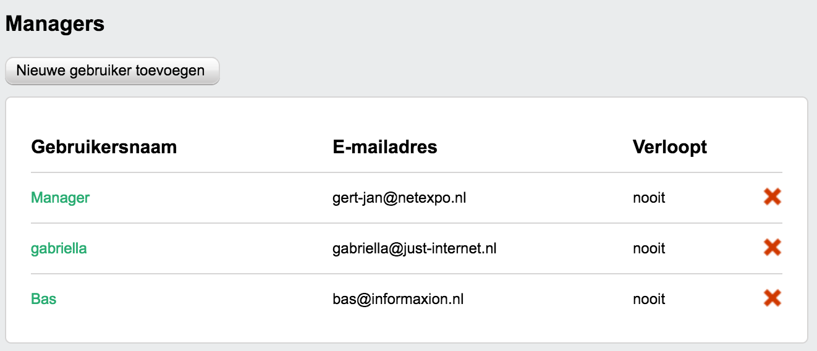Click the Gebruikersnaam column header
Image resolution: width=817 pixels, height=351 pixels.
(x=104, y=147)
